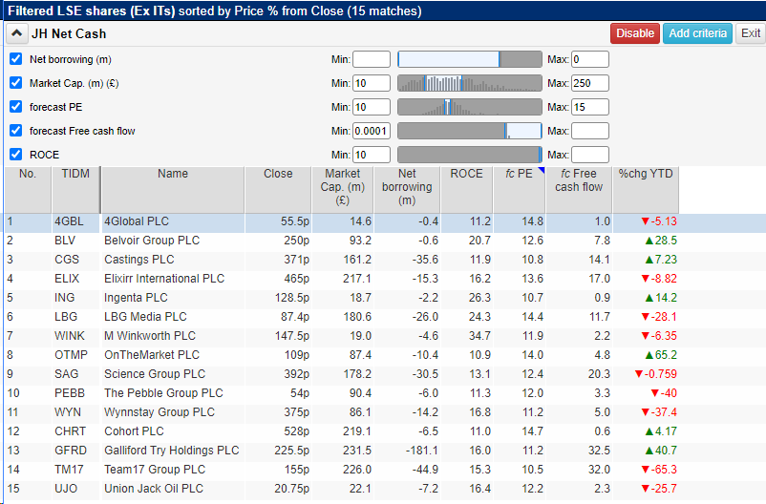The height and width of the screenshot is (504, 766).
Task: Toggle the ROCE criterion checkbox
Action: pos(15,155)
